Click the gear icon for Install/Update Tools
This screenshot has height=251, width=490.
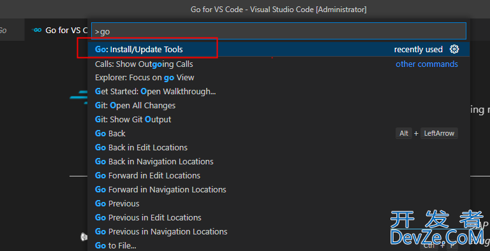click(454, 49)
